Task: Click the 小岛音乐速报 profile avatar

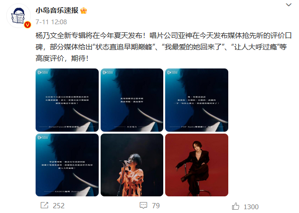Action: point(19,16)
